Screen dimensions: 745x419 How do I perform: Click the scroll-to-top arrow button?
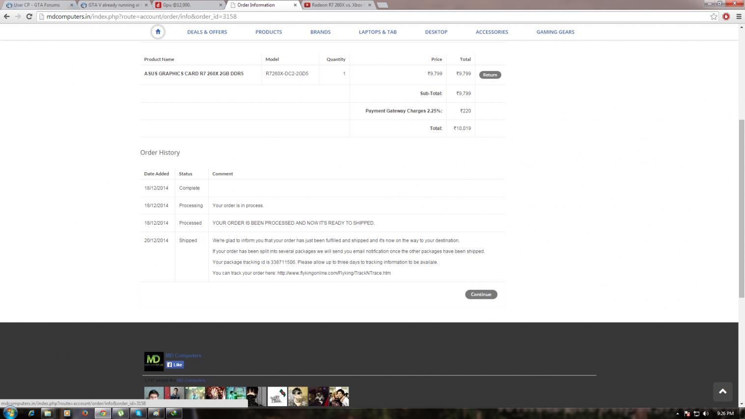722,392
